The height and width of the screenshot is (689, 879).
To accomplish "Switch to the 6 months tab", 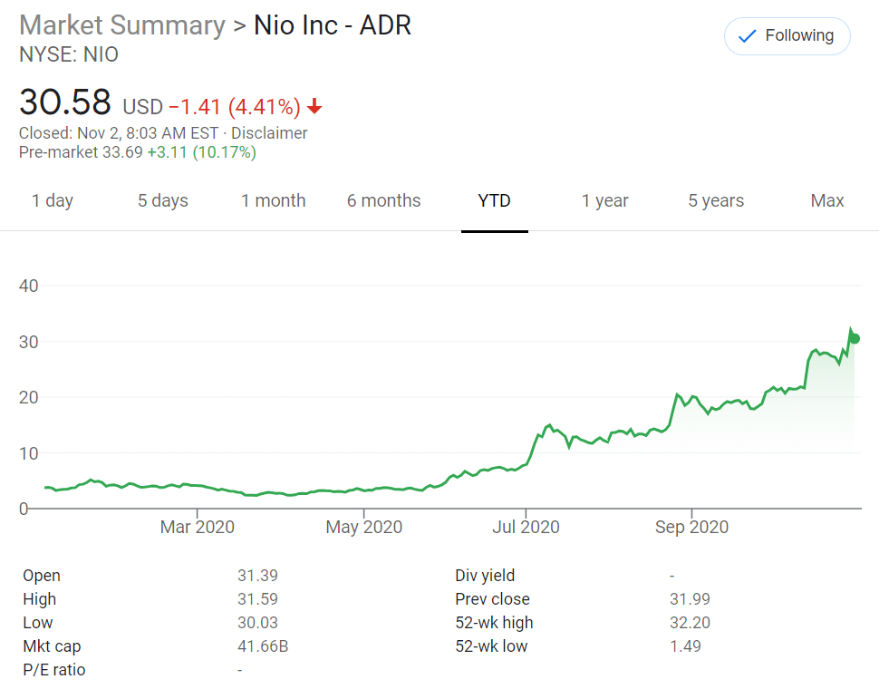I will coord(383,200).
